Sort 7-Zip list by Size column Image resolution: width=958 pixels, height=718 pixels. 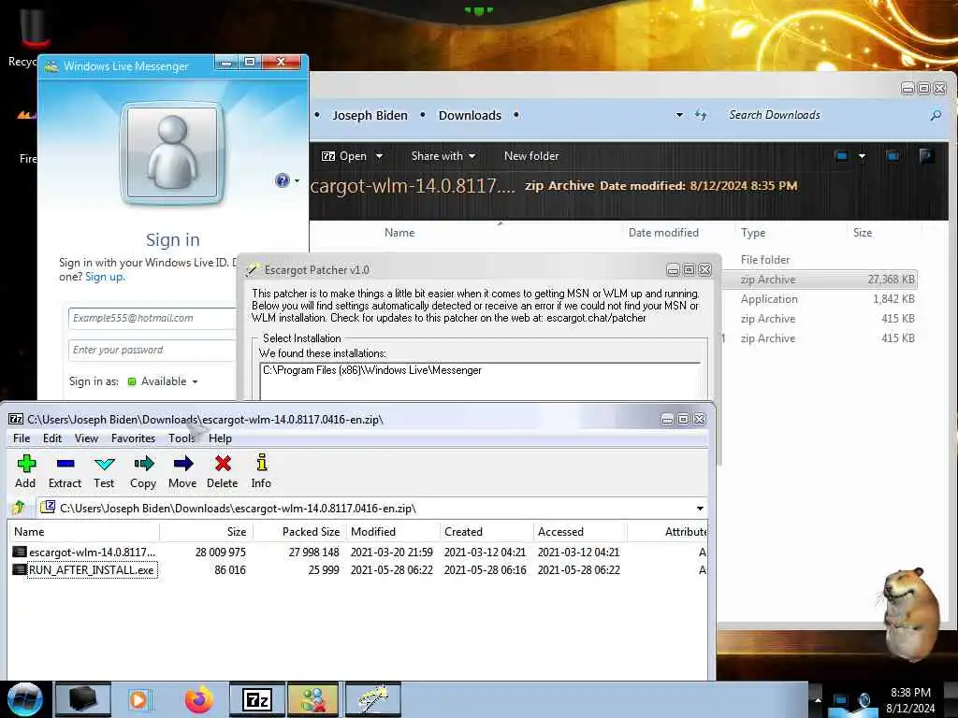pos(206,532)
